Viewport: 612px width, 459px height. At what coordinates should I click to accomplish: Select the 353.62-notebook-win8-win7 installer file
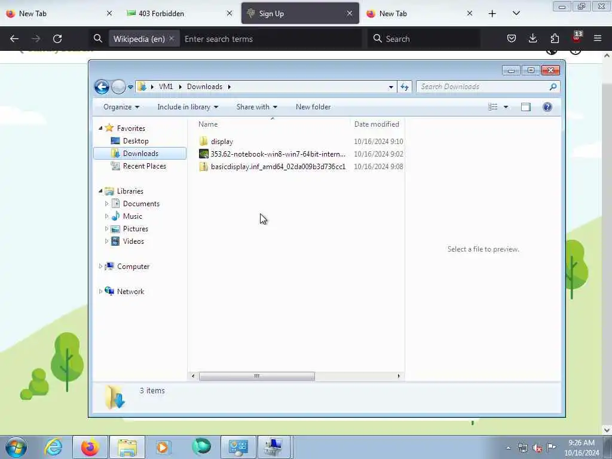click(x=278, y=154)
